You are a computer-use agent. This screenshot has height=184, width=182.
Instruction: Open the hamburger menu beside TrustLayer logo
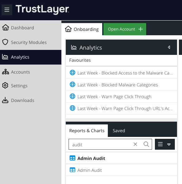coord(7,10)
